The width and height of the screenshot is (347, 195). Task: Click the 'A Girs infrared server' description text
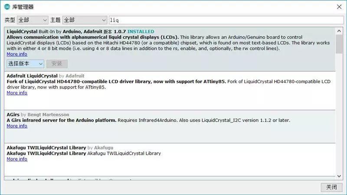click(62, 120)
